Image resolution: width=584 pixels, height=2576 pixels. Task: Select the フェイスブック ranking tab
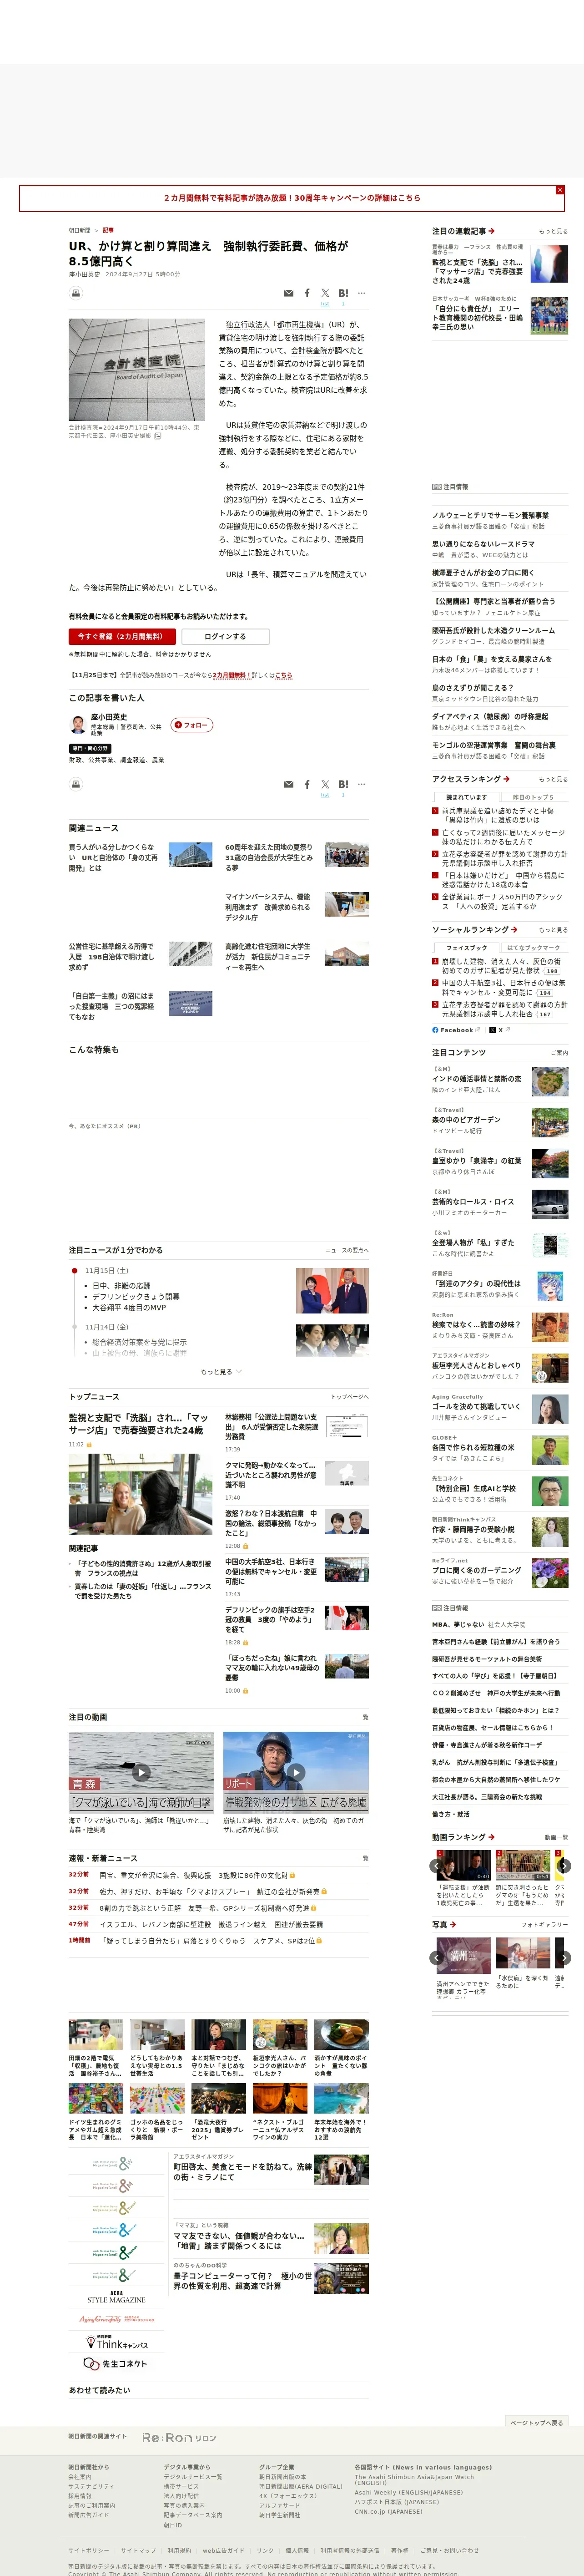point(466,947)
